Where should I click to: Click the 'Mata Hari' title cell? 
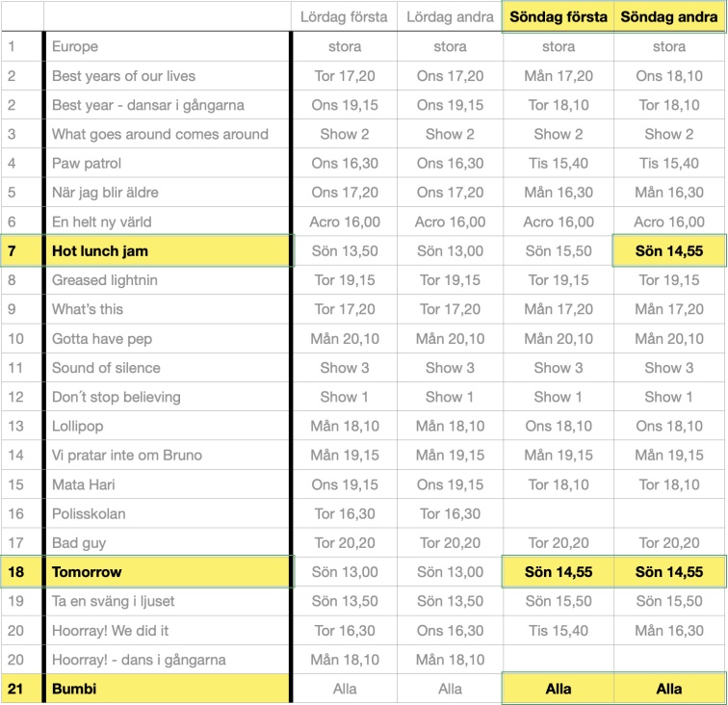(x=168, y=484)
